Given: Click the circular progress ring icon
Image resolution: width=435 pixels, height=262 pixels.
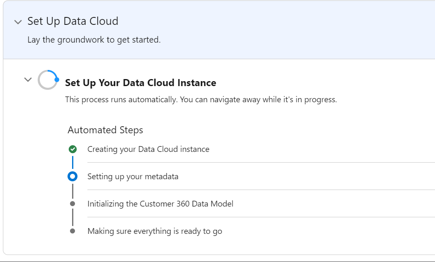Looking at the screenshot, I should [48, 80].
